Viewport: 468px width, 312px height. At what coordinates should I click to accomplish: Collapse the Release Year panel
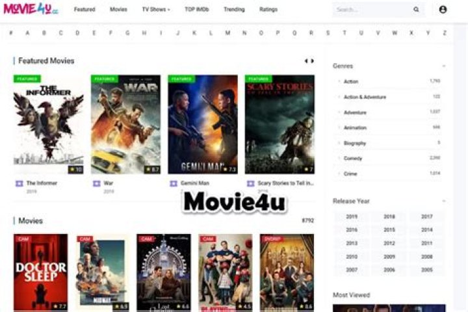coord(444,201)
